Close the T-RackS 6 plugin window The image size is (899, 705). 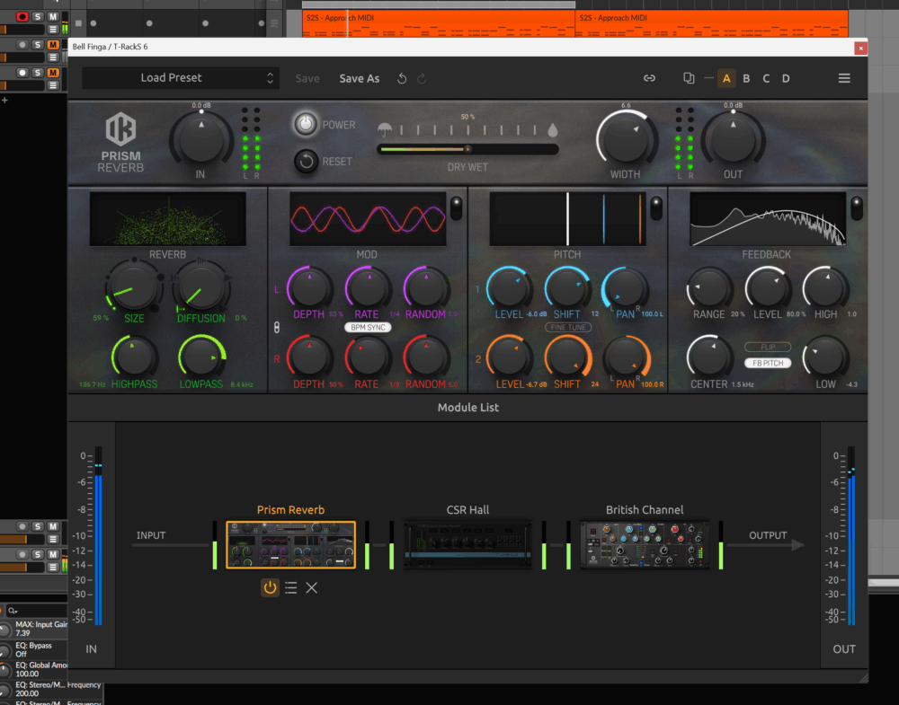(860, 48)
